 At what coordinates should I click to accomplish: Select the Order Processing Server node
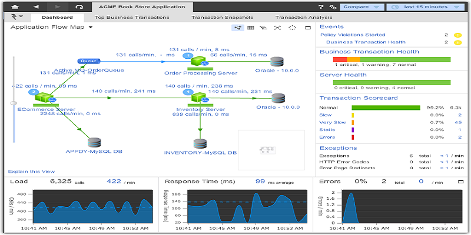pos(198,62)
